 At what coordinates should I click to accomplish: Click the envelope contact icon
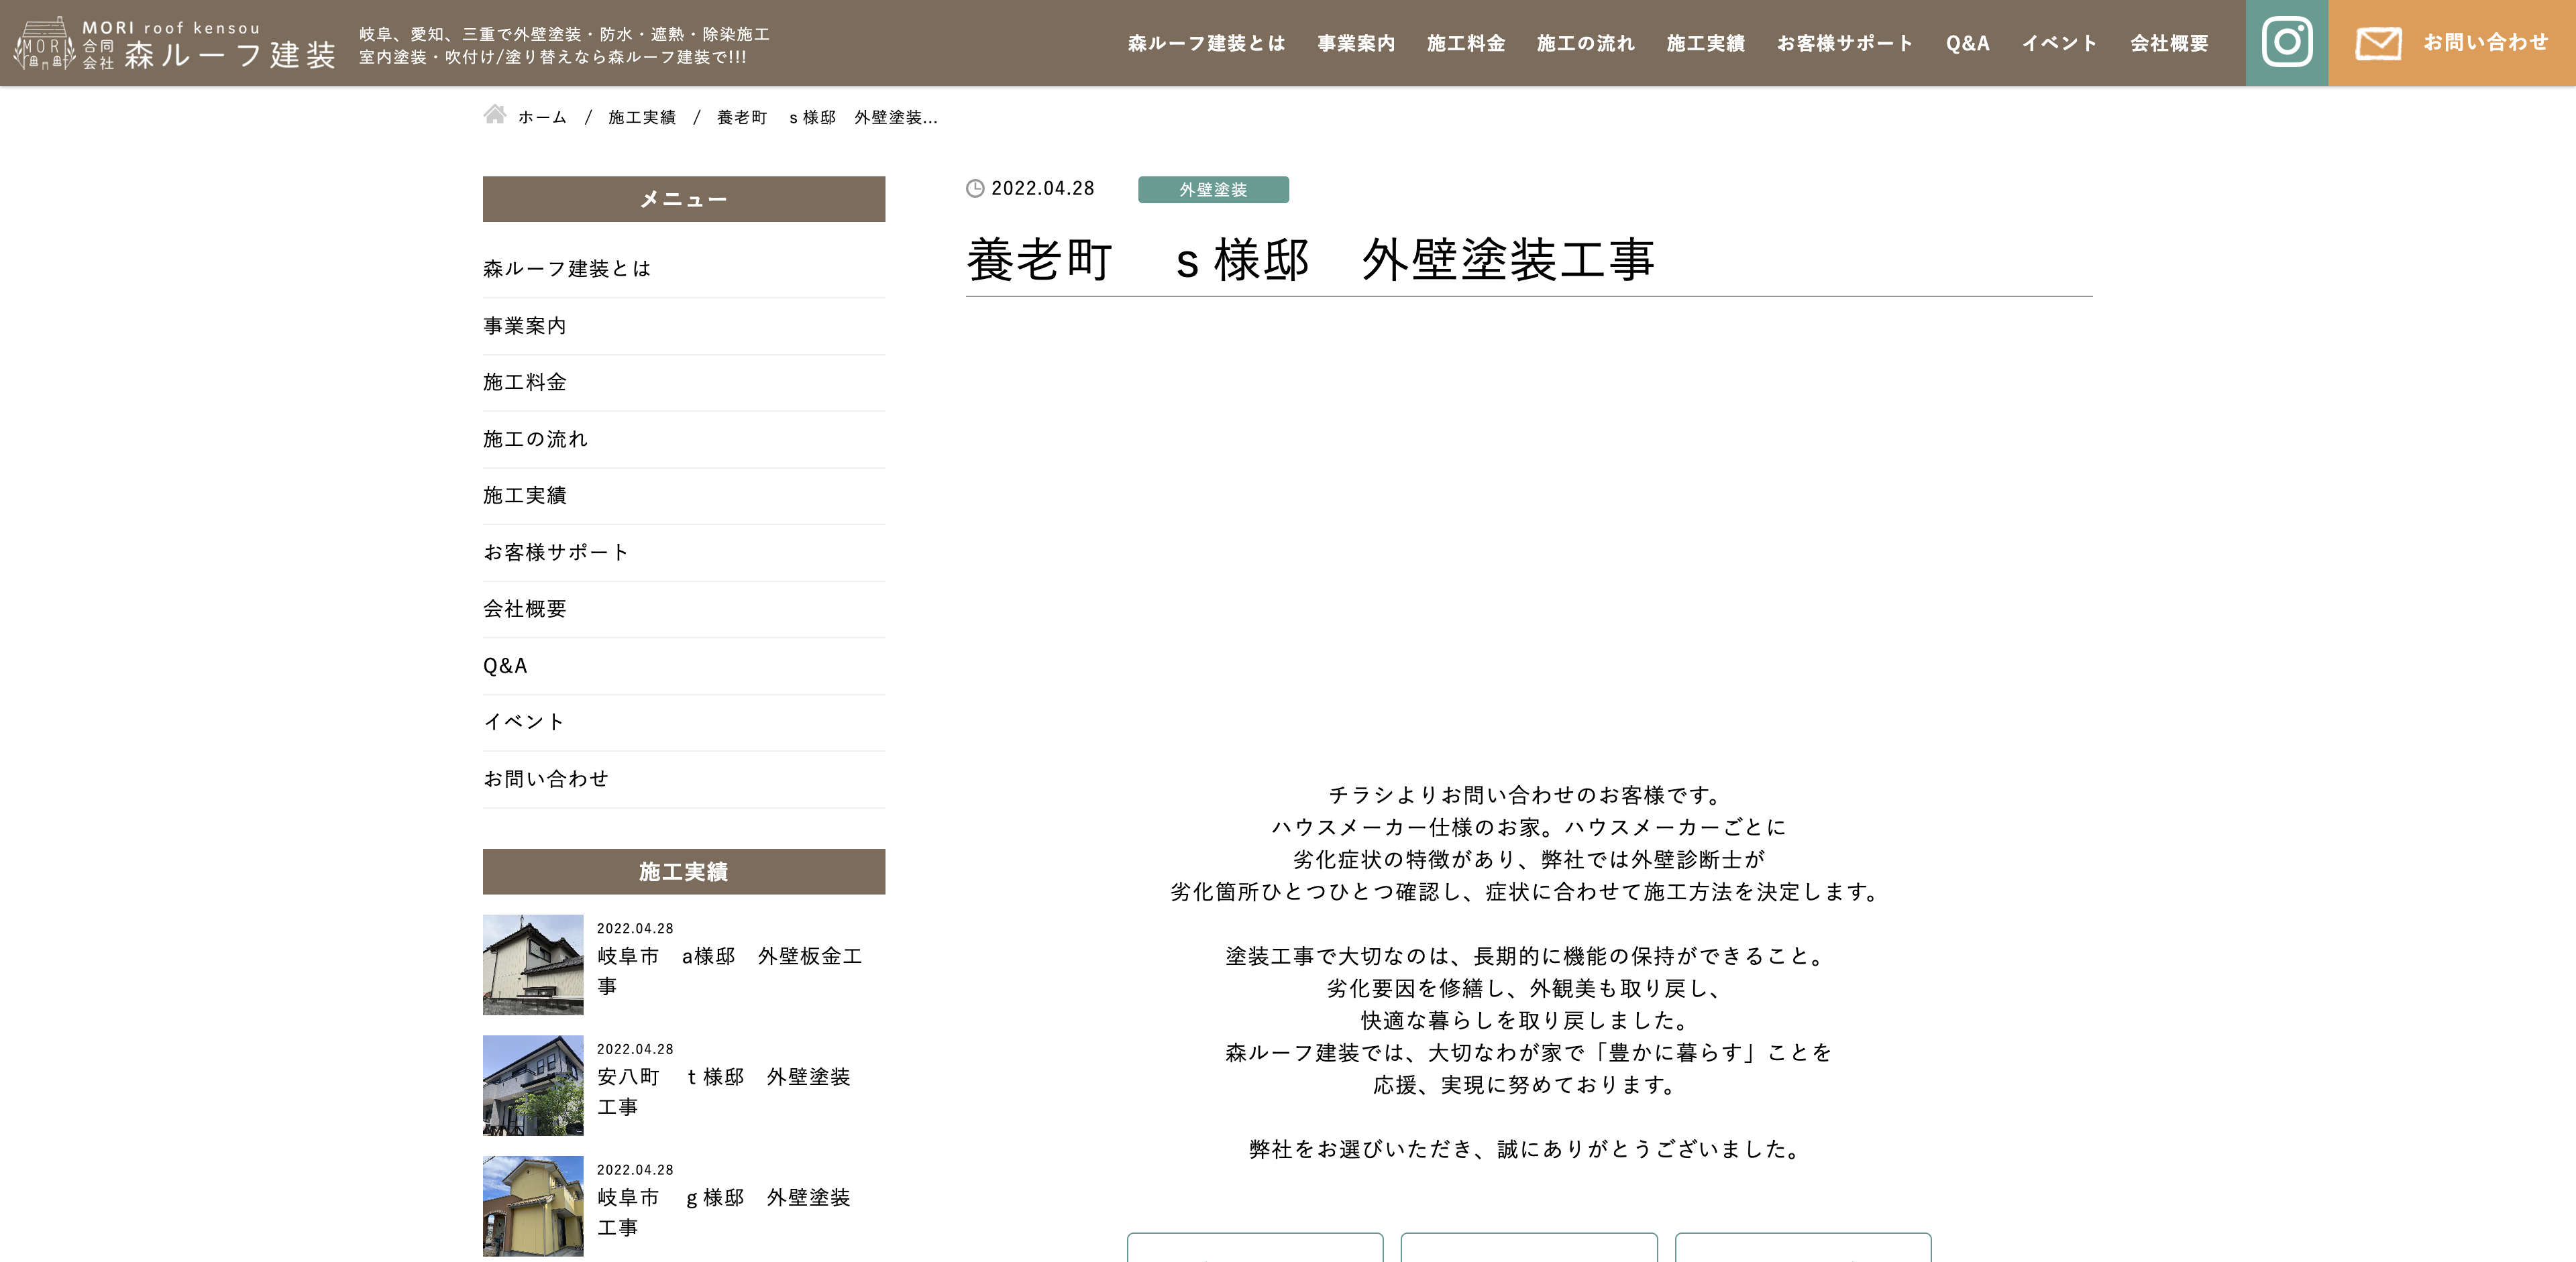pos(2378,43)
